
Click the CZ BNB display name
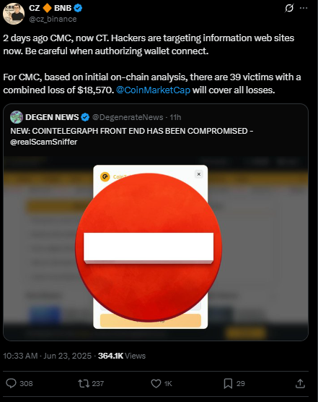(x=50, y=8)
